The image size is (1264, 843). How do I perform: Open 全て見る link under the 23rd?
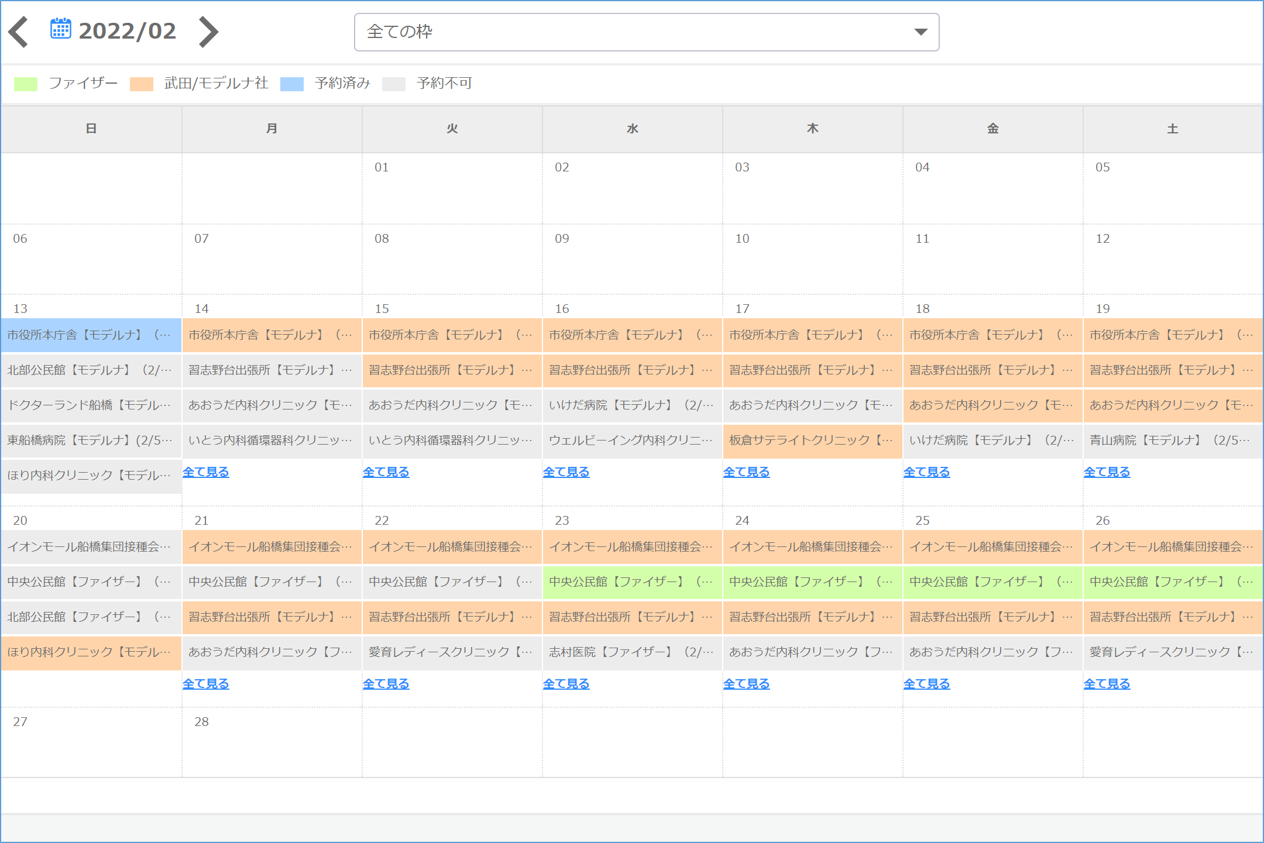click(x=566, y=684)
